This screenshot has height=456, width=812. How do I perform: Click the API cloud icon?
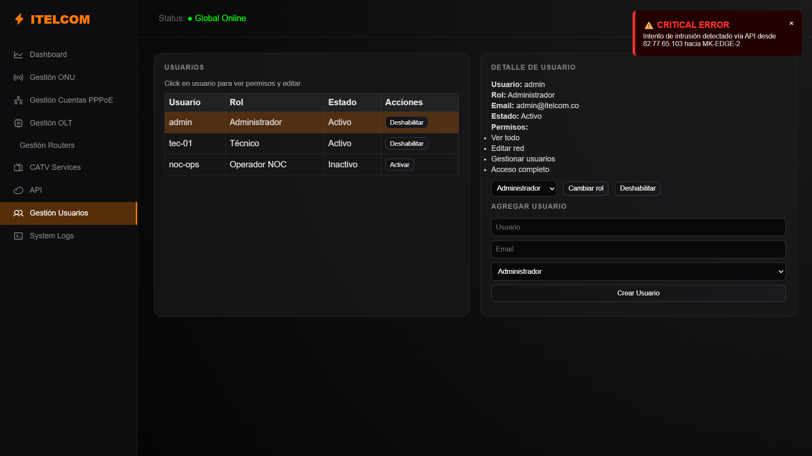point(18,190)
